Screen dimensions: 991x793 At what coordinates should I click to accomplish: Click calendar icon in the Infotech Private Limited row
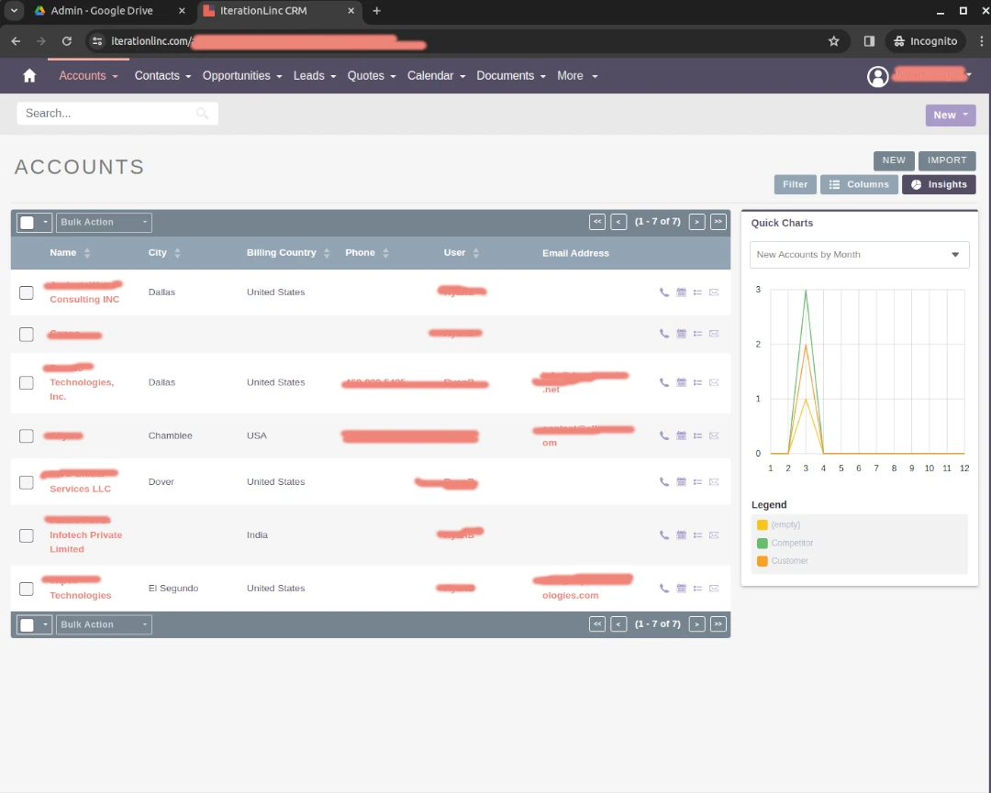coord(681,534)
